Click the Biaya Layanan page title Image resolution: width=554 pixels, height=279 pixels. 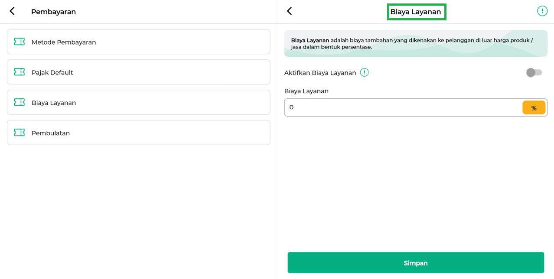(416, 12)
